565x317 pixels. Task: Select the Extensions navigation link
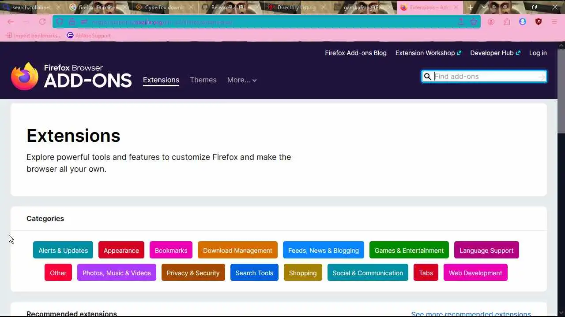161,80
